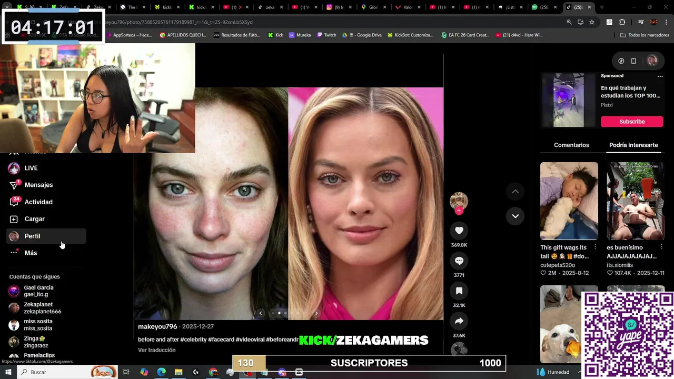Screen dimensions: 674x379
Task: Click Ver traducción under the caption
Action: click(157, 350)
